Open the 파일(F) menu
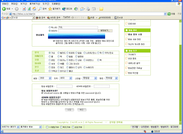This screenshot has height=134, width=183. pyautogui.click(x=5, y=4)
